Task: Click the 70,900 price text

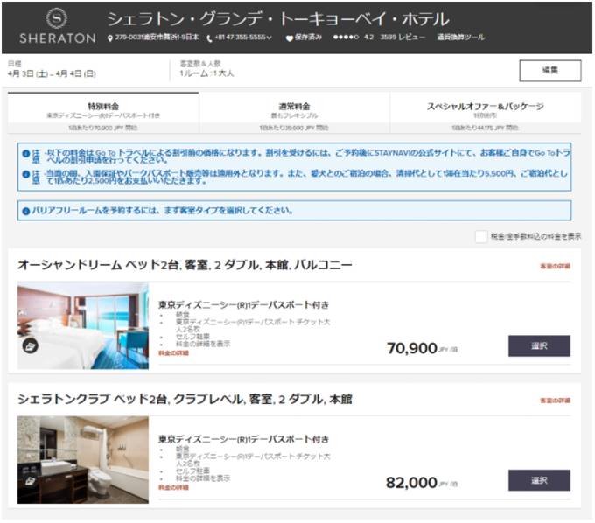Action: (412, 348)
